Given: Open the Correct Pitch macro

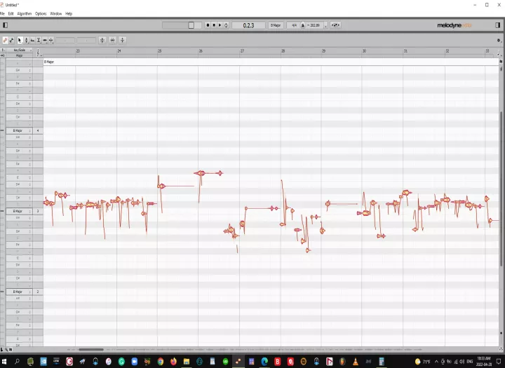Looking at the screenshot, I should click(x=102, y=40).
